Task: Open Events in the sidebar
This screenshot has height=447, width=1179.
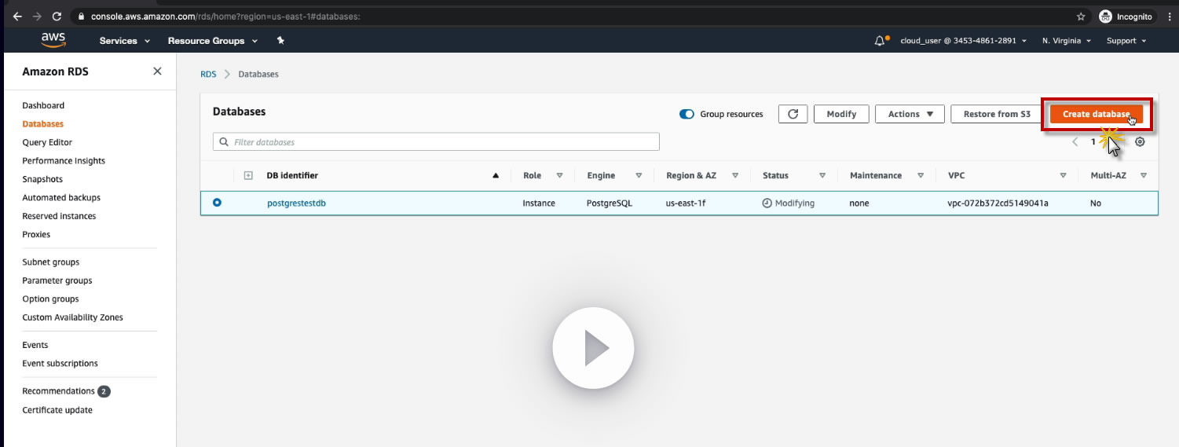Action: [x=35, y=345]
